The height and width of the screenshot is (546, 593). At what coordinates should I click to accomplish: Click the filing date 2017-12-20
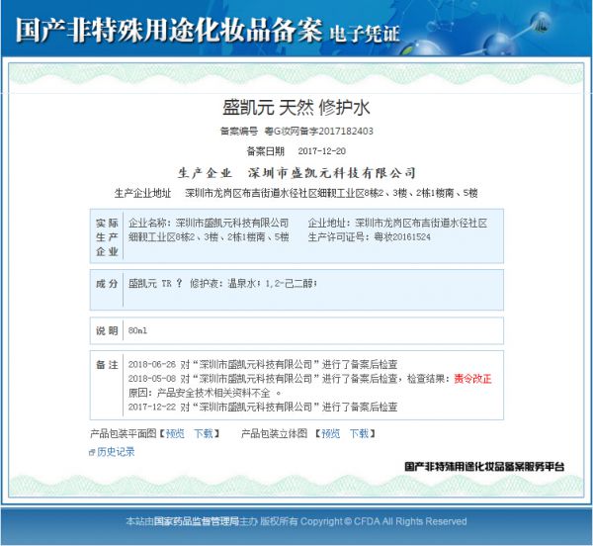(x=322, y=151)
